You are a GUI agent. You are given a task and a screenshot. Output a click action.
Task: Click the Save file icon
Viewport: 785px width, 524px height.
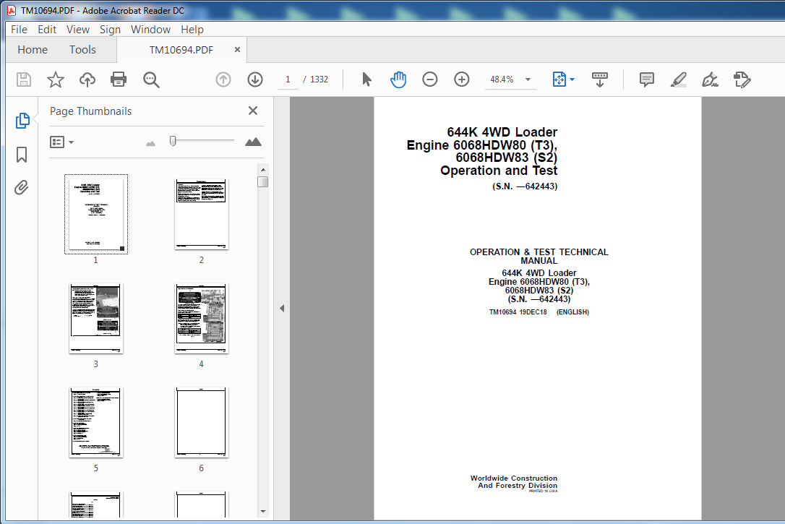pyautogui.click(x=24, y=80)
